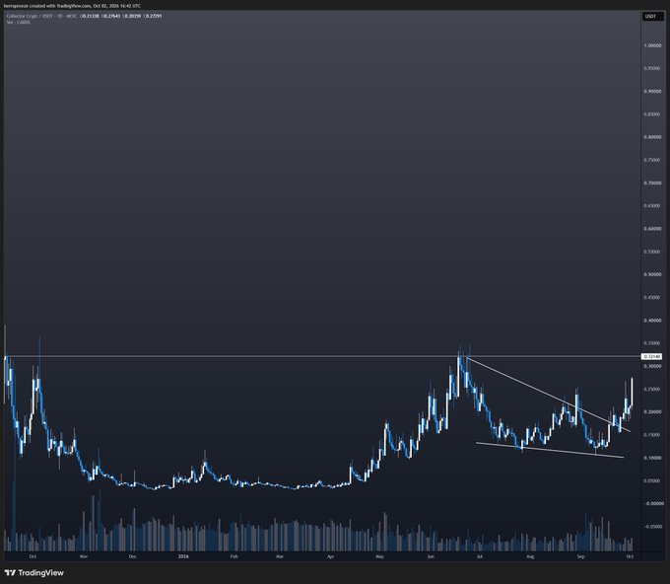
Task: Click the Aug label on time axis
Action: [x=530, y=556]
